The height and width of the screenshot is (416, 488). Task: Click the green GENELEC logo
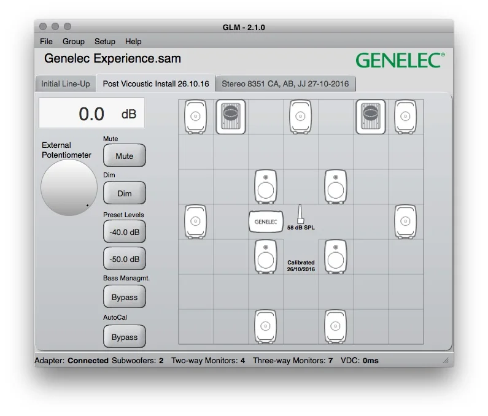point(400,60)
